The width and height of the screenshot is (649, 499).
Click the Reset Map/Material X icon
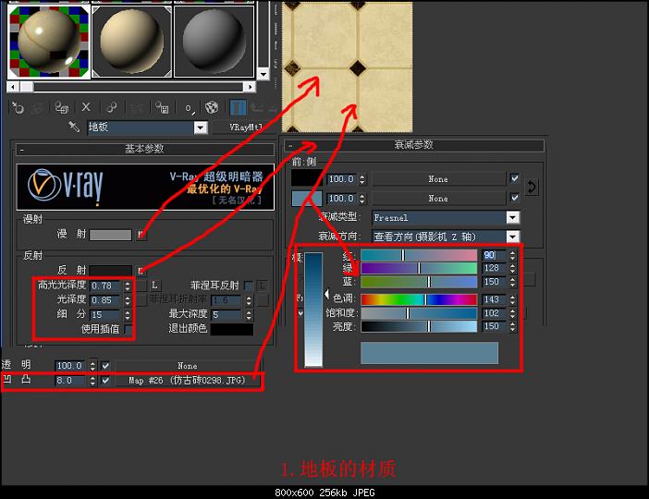(x=86, y=107)
